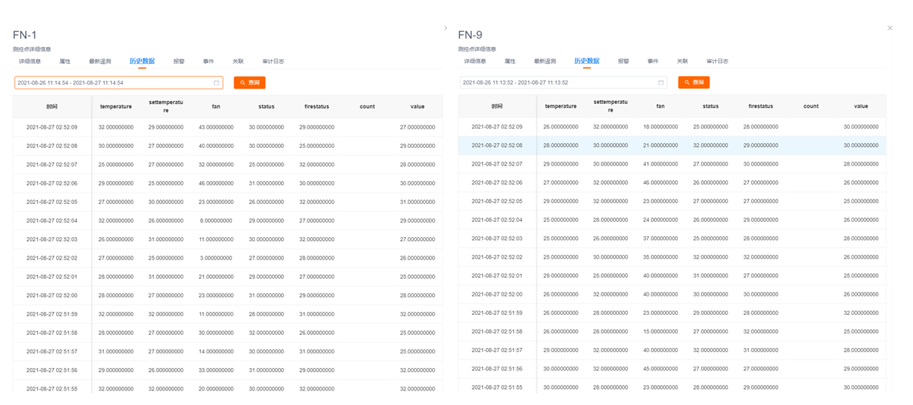Open 关联 tab in FN-1 panel
This screenshot has width=913, height=405.
238,61
